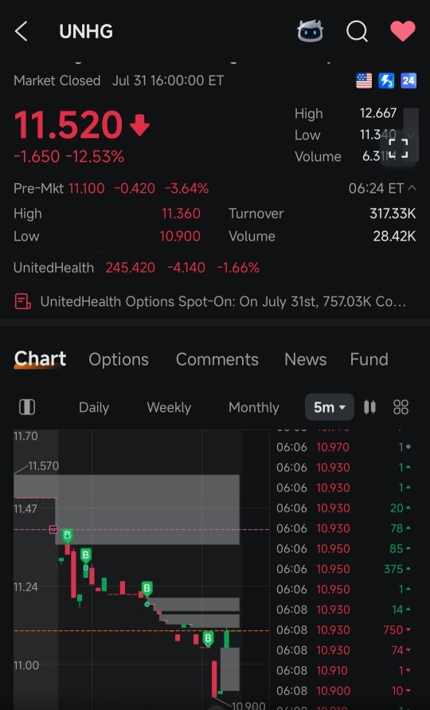Tap the green B buy marker near 11.47
This screenshot has width=430, height=710.
pyautogui.click(x=67, y=535)
